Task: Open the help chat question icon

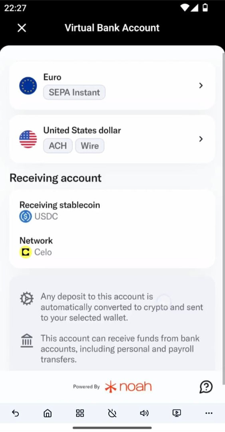Action: point(206,386)
